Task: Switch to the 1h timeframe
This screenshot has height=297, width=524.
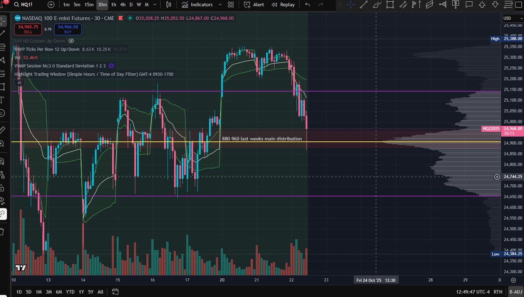Action: click(114, 4)
